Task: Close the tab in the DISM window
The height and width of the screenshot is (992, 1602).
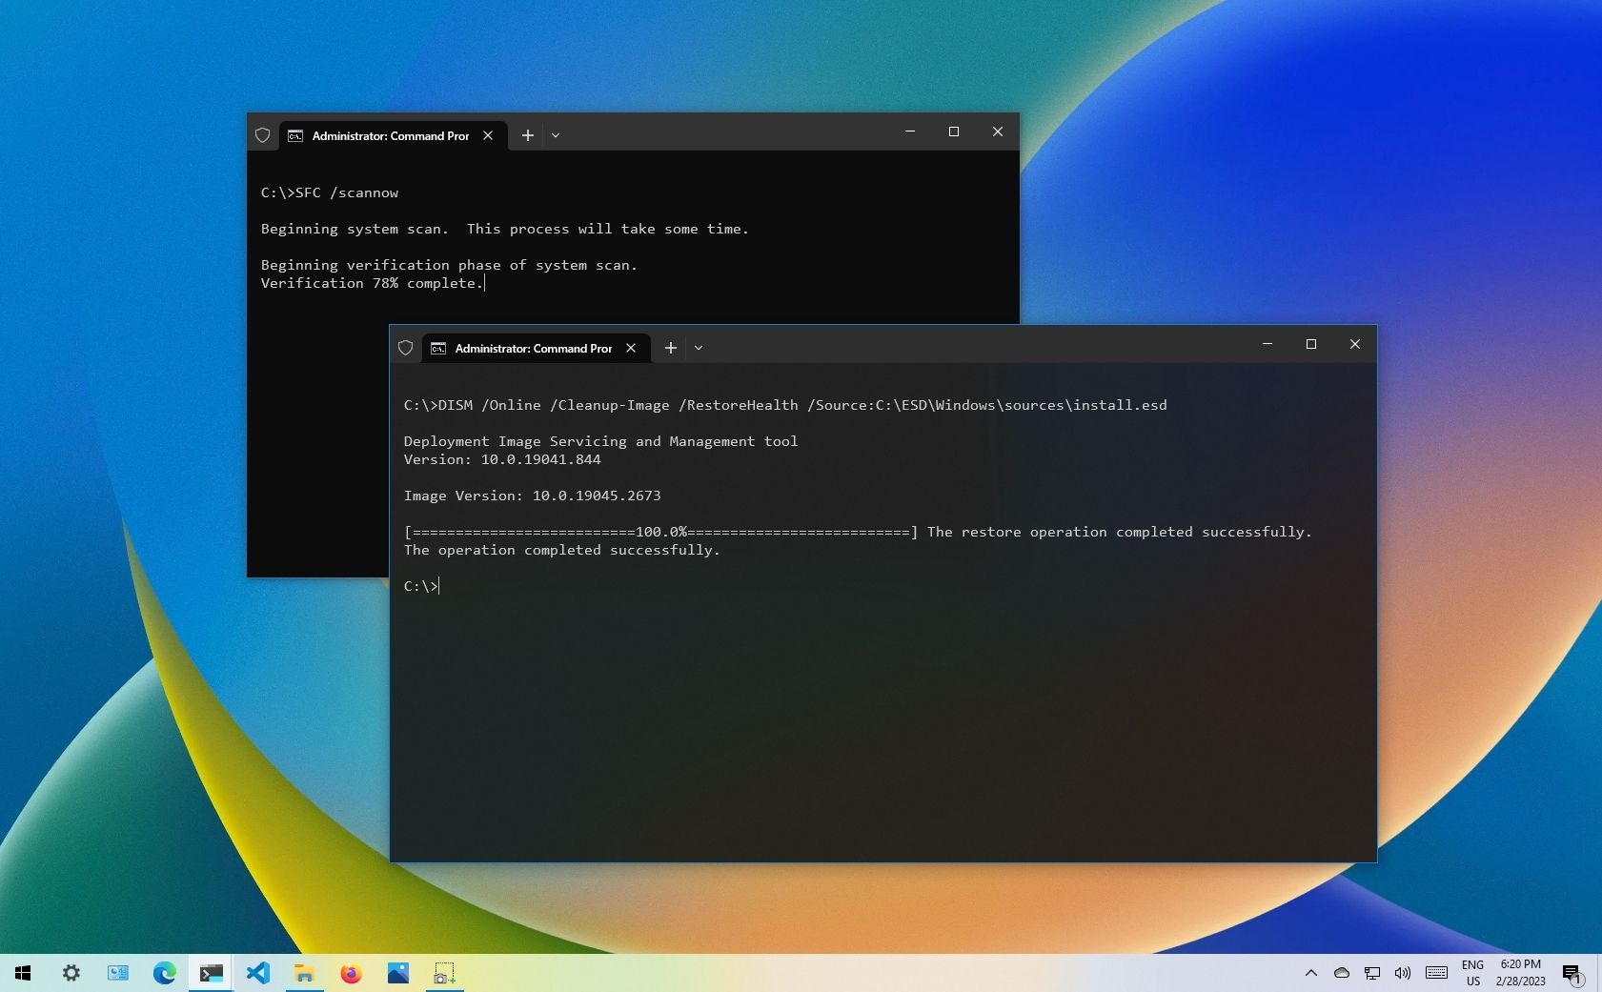Action: coord(631,348)
